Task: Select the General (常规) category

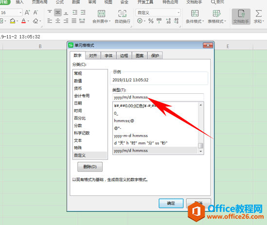Action: click(90, 73)
